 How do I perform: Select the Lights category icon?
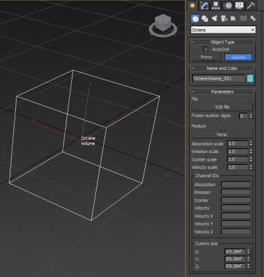214,19
